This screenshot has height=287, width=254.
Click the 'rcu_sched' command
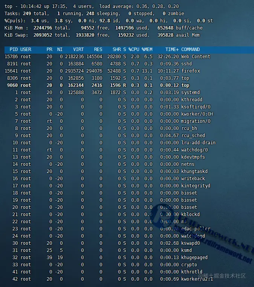click(x=193, y=136)
